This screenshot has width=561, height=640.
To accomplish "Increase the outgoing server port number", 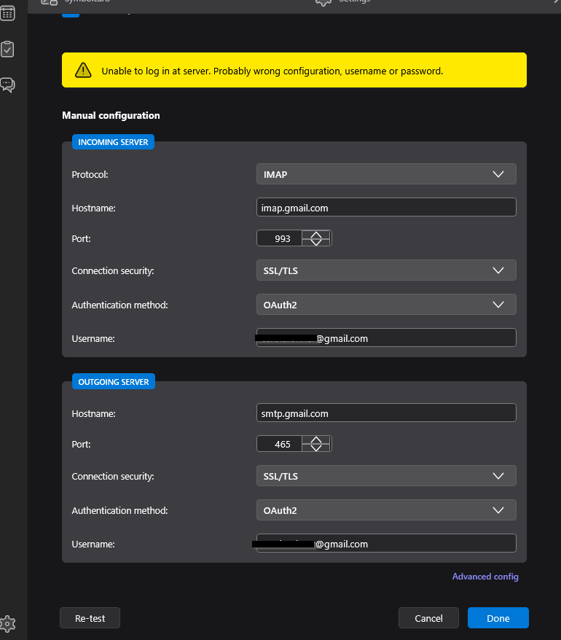I will [316, 440].
